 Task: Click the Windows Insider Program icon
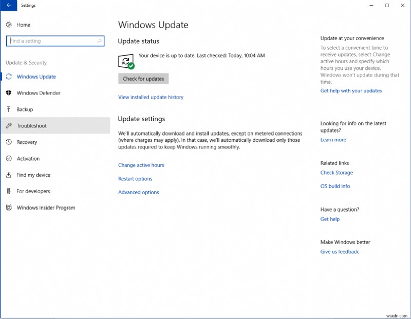[x=9, y=208]
